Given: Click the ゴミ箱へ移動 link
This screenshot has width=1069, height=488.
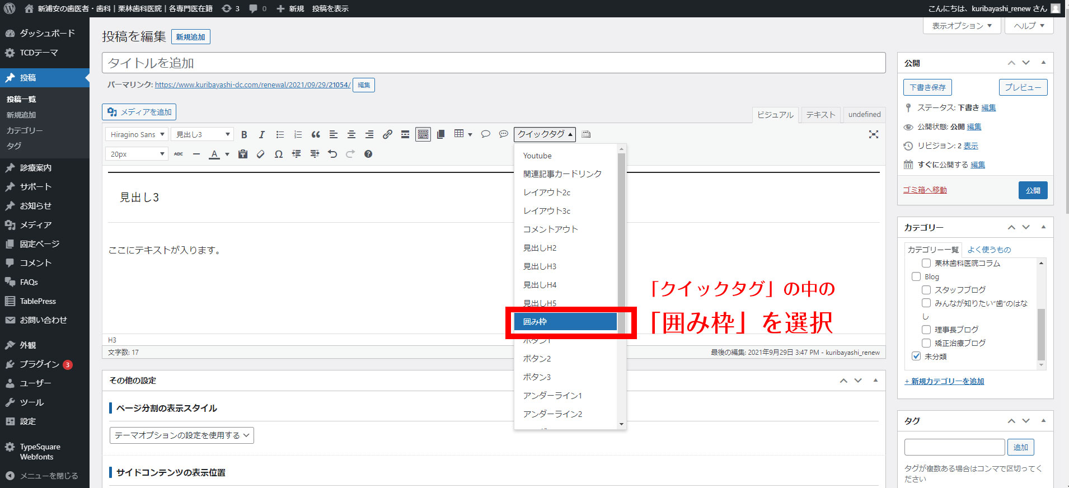Looking at the screenshot, I should click(925, 190).
